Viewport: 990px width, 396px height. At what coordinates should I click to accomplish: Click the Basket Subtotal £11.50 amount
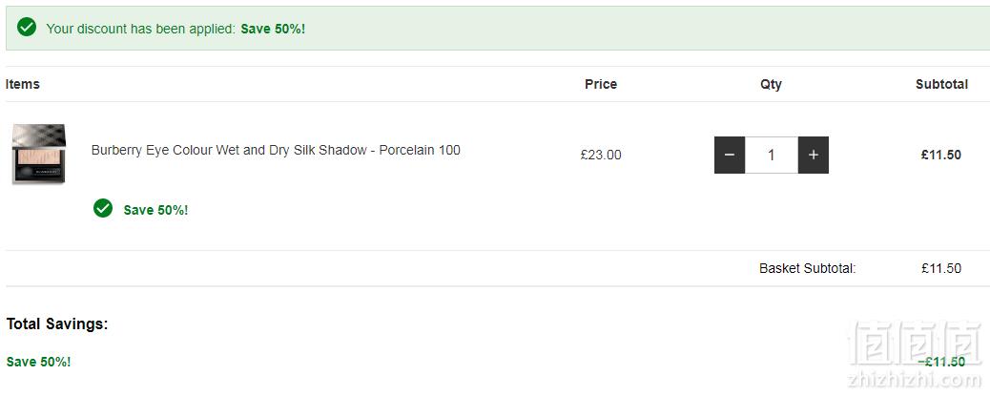[941, 268]
